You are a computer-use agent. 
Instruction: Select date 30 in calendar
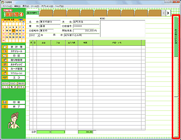click(3, 41)
